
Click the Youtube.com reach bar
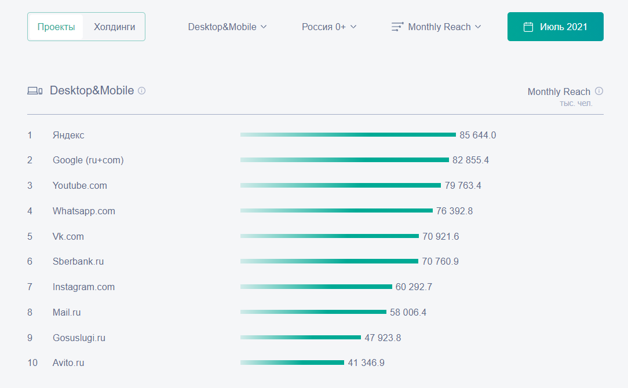(341, 185)
